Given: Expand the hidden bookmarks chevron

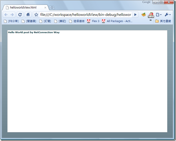Looking at the screenshot, I should click(151, 20).
